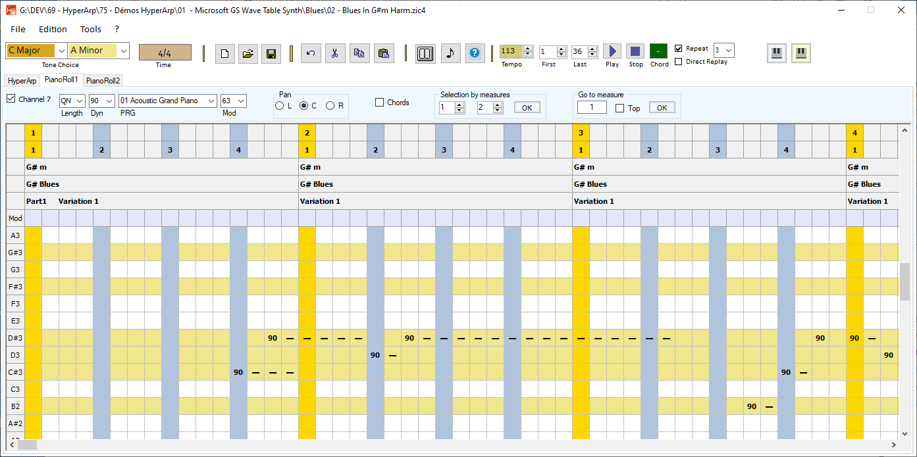Click the HyperArp app icon in title bar
The image size is (917, 457).
11,11
